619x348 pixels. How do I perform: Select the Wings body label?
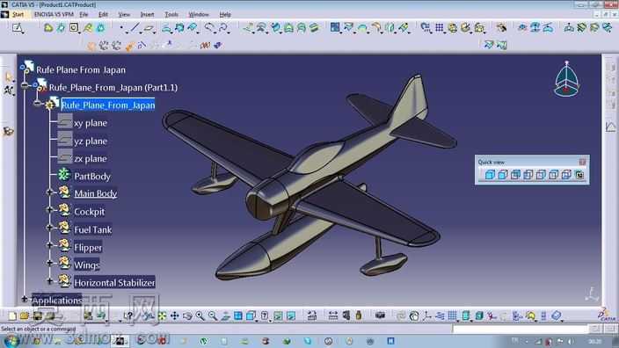point(87,265)
